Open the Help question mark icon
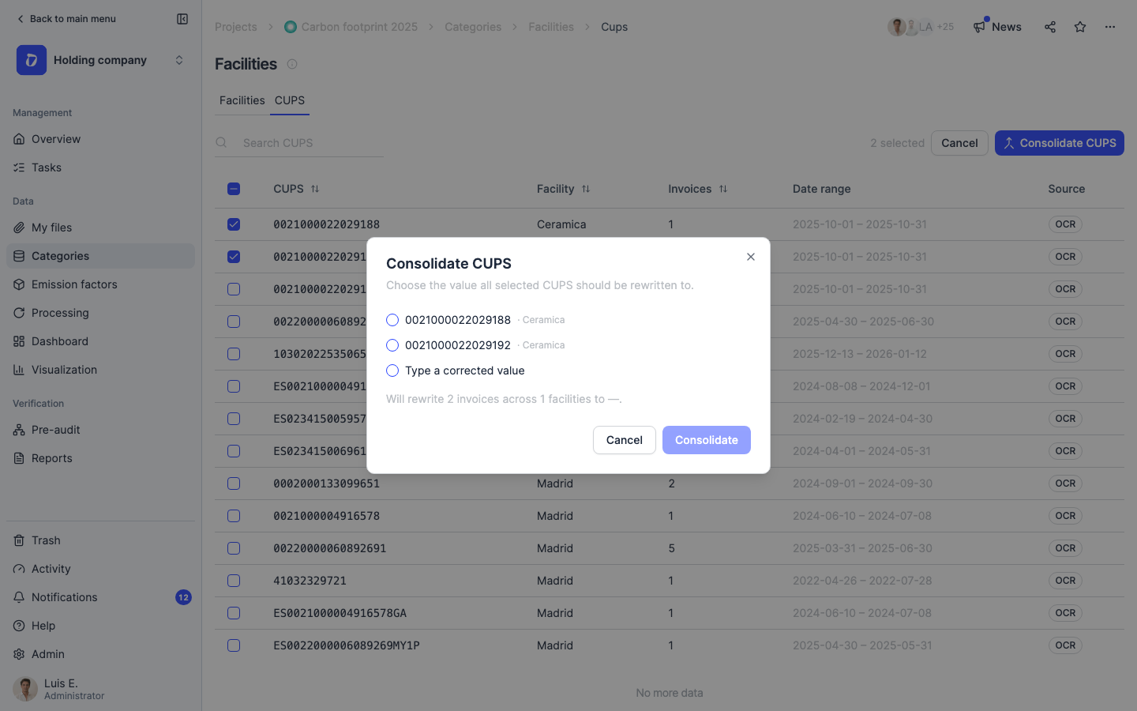 tap(19, 626)
